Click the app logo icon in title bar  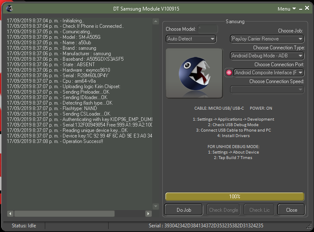pyautogui.click(x=9, y=8)
